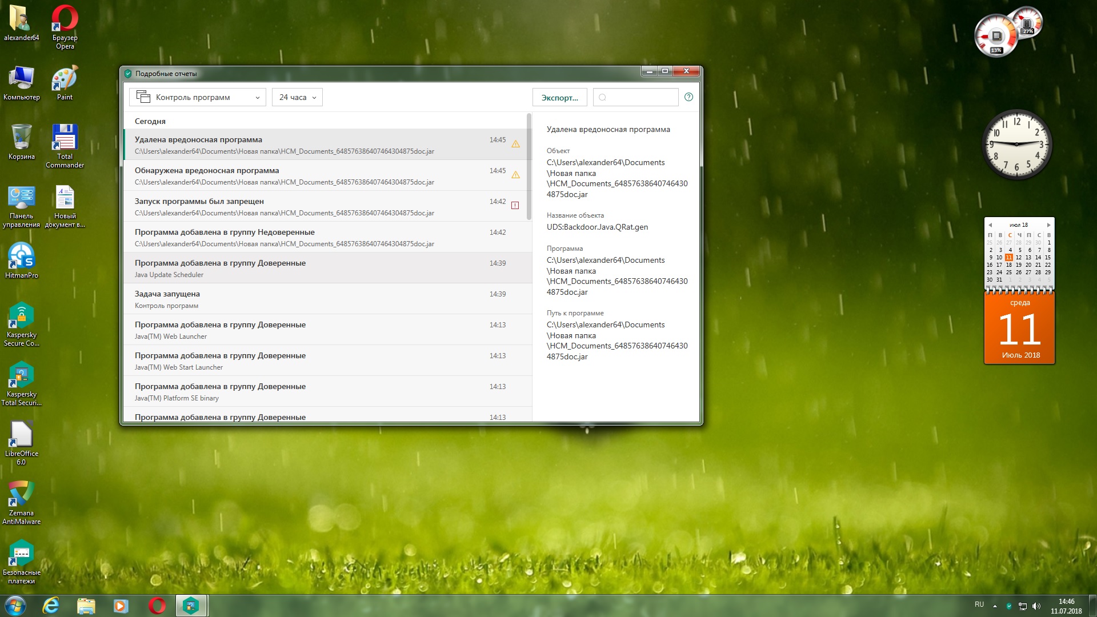This screenshot has width=1097, height=617.
Task: Open LibreOffice 6.0 desktop icon
Action: pos(21,435)
